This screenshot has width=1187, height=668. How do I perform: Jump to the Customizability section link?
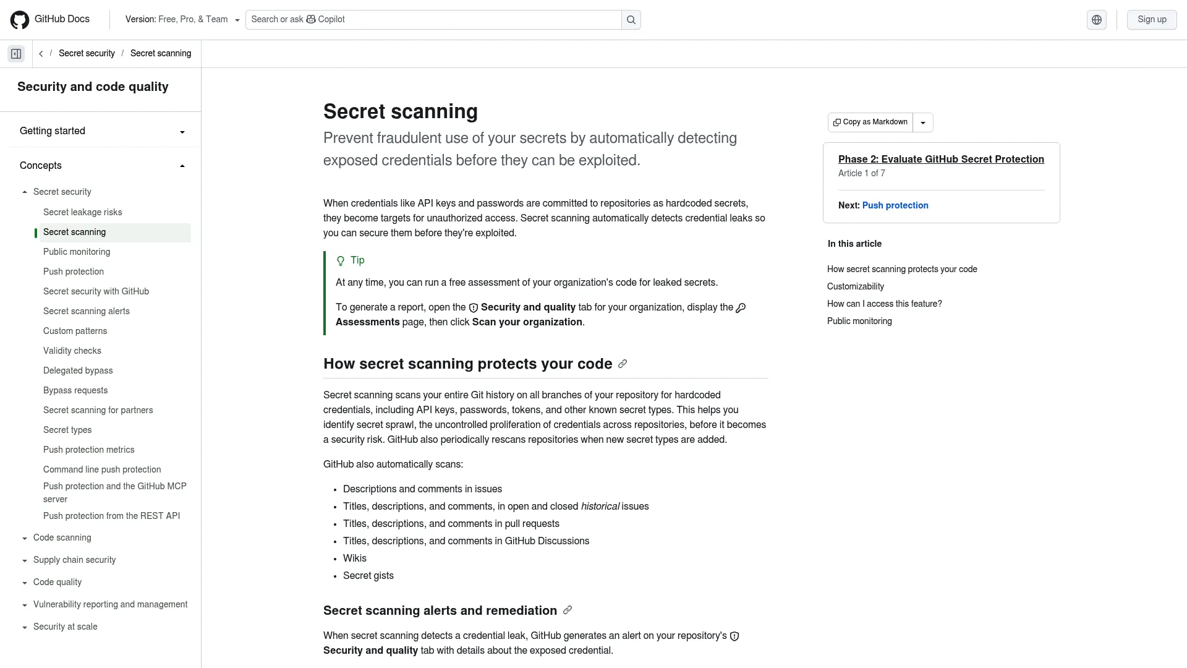[856, 286]
